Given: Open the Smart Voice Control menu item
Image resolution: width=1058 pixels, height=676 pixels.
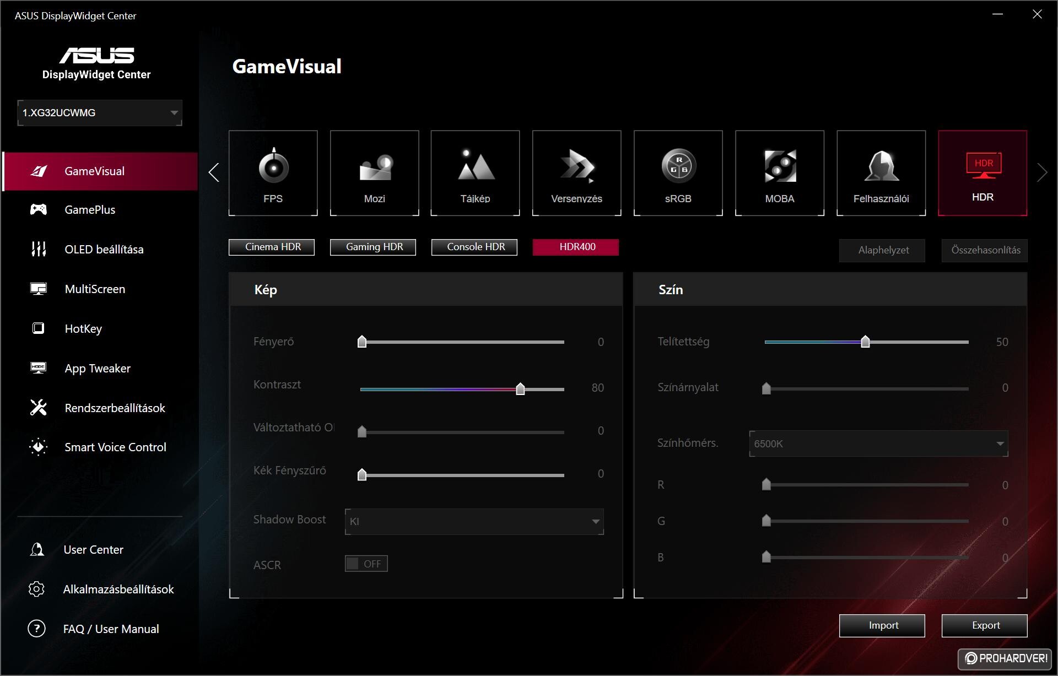Looking at the screenshot, I should pyautogui.click(x=100, y=447).
